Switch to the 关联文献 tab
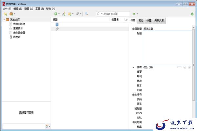This screenshot has height=131, width=197. point(159,20)
